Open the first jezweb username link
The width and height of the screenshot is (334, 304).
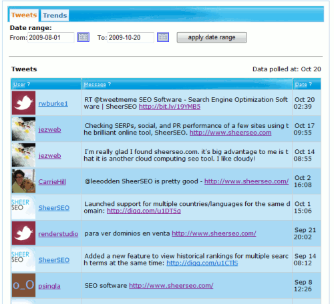coord(49,129)
